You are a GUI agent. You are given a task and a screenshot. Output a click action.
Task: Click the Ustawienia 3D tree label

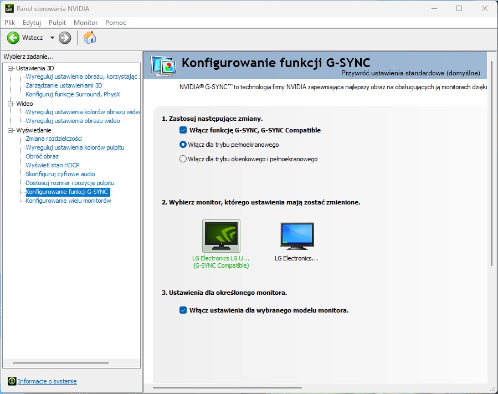[x=35, y=68]
